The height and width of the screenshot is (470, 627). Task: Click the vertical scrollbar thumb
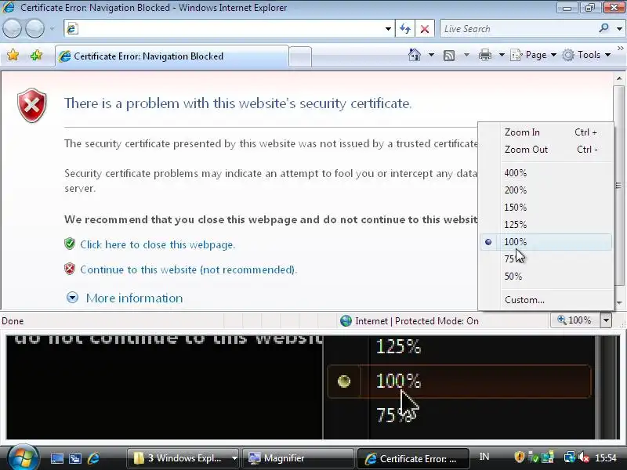click(x=619, y=185)
